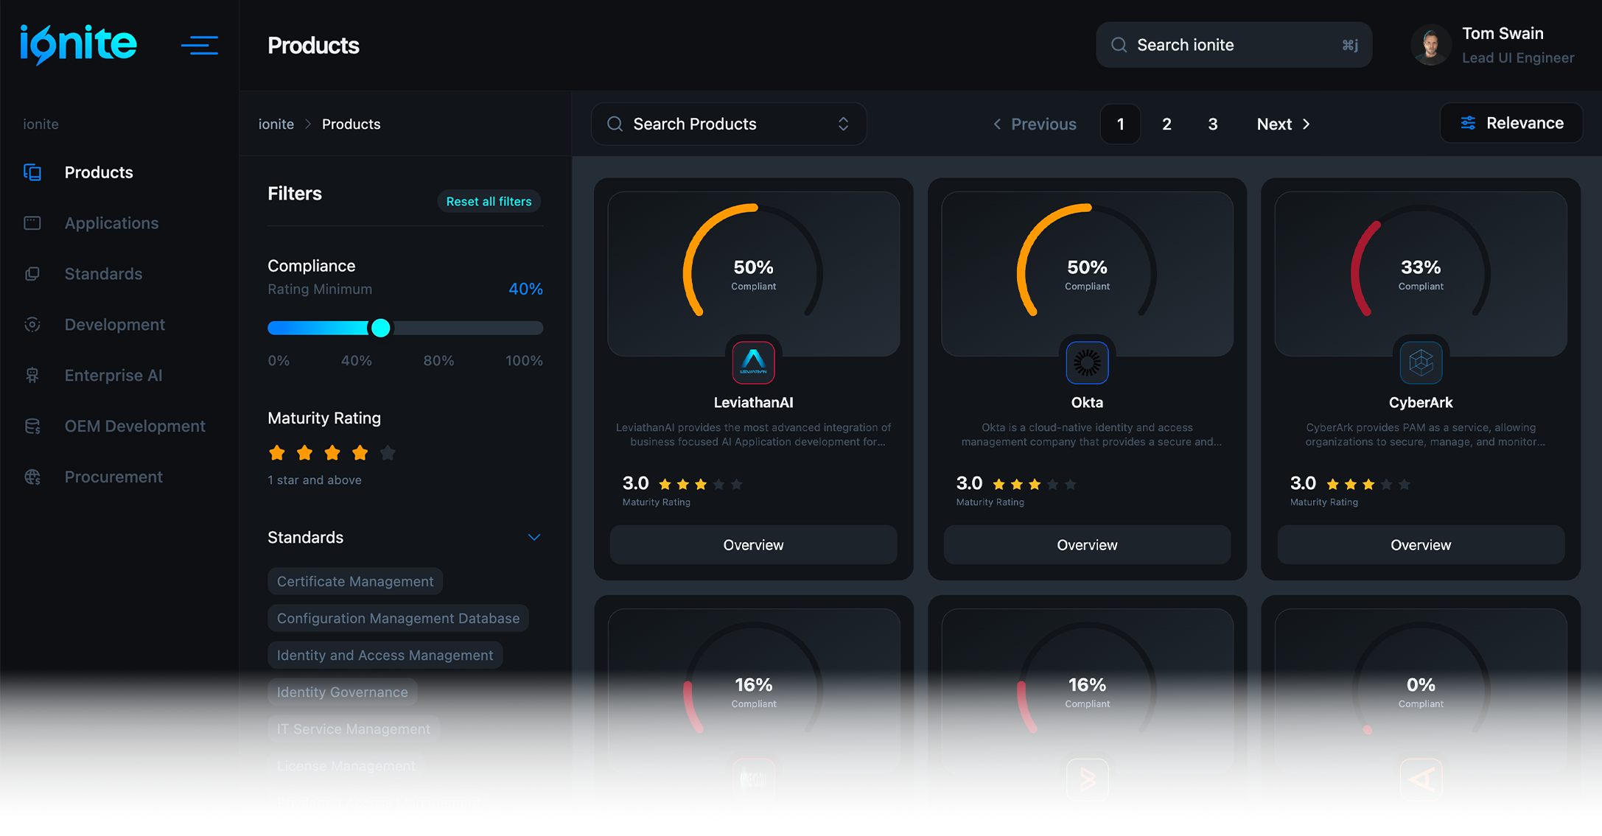Toggle the Identity Governance standard filter
Viewport: 1602px width, 836px height.
click(x=342, y=692)
